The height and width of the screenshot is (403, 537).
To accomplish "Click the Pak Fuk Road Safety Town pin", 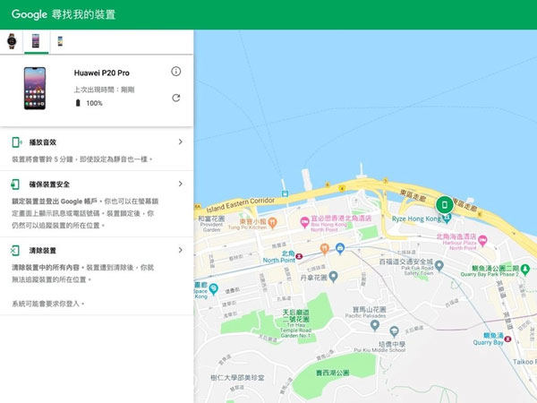I will 439,265.
